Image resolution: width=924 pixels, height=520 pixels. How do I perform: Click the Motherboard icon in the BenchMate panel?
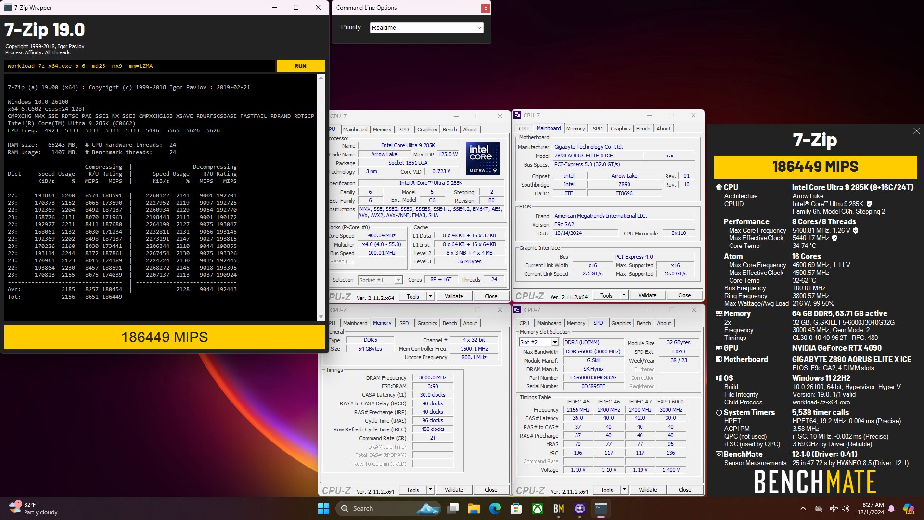tap(719, 359)
